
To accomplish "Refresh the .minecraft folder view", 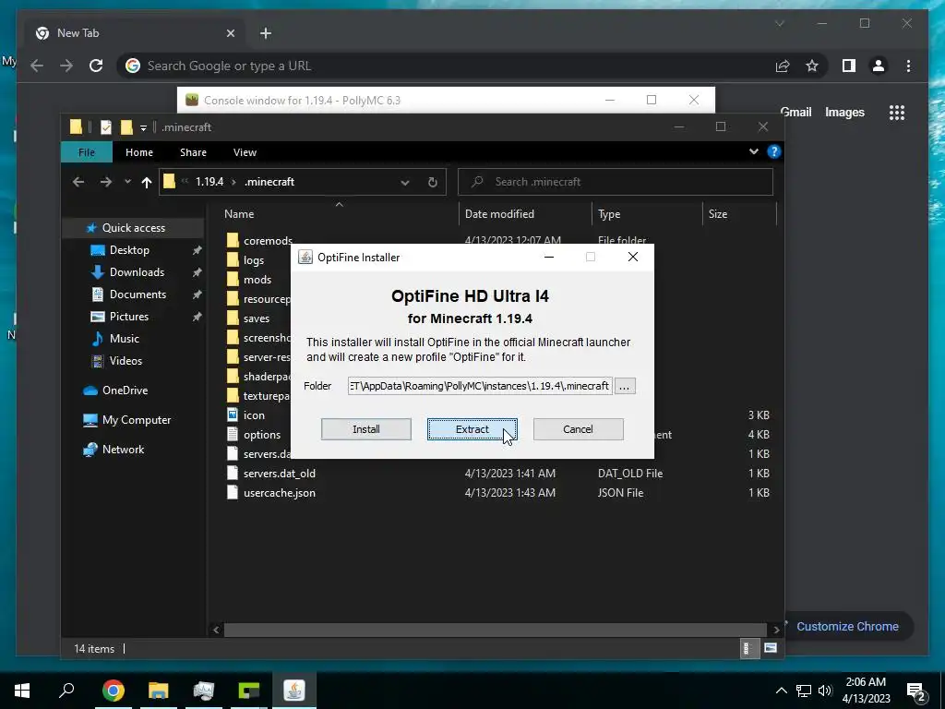I will click(433, 182).
